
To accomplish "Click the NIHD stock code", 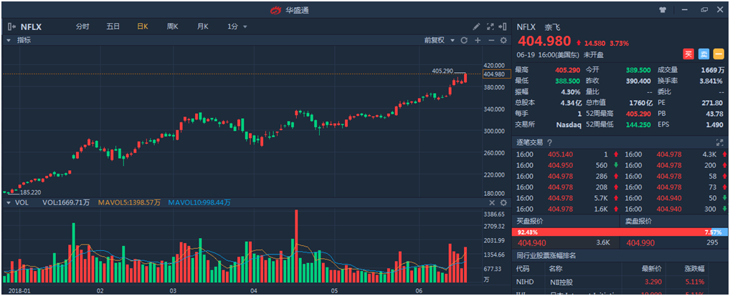I will click(x=525, y=282).
